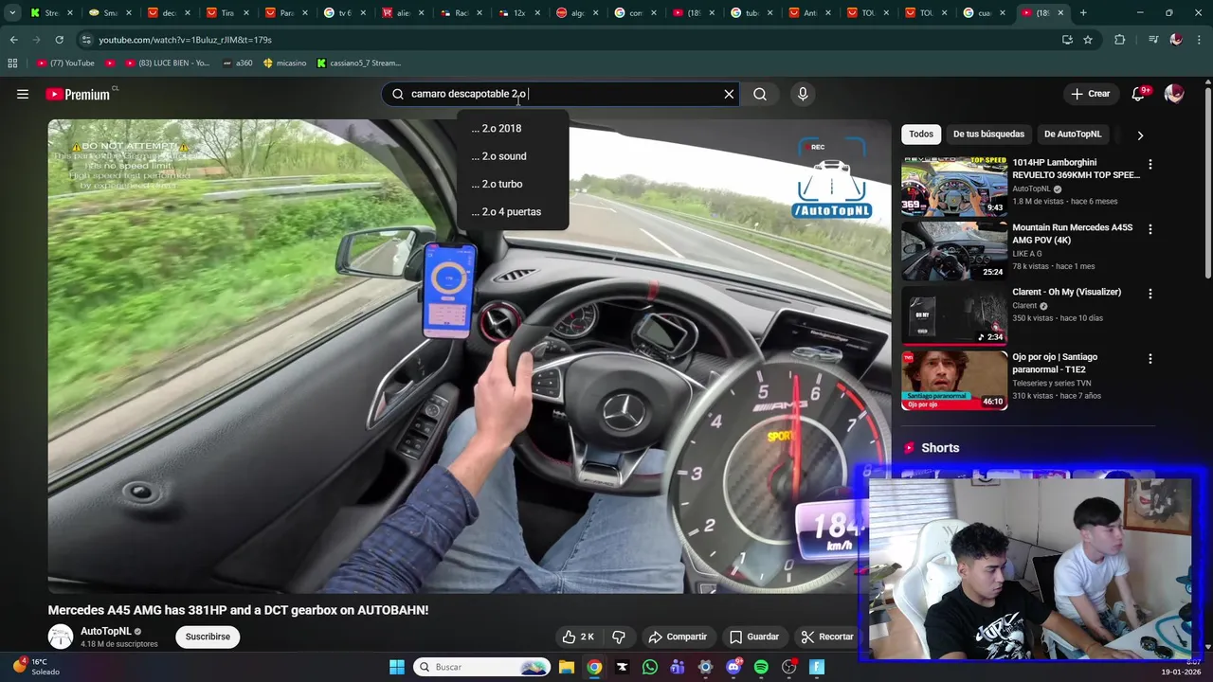Open the a360 bookmark
Viewport: 1213px width, 682px height.
pos(238,63)
